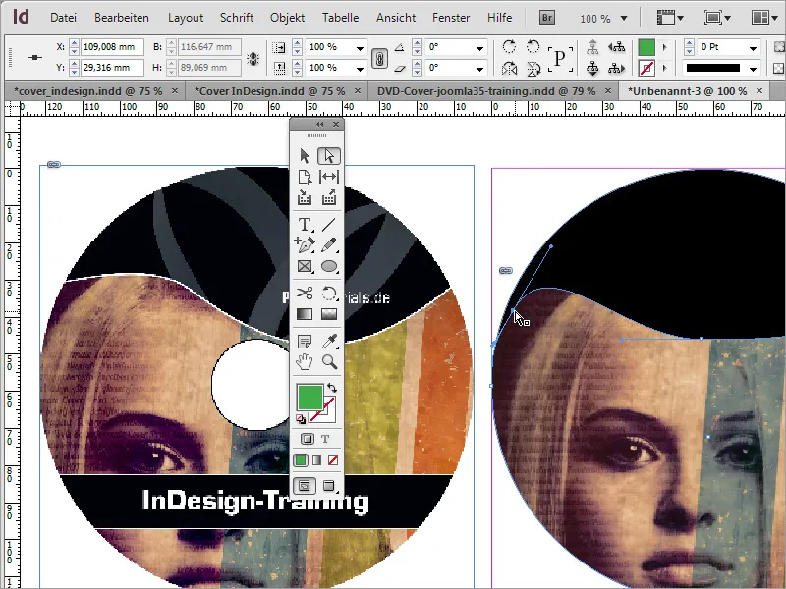Open the Layout menu

(x=186, y=18)
